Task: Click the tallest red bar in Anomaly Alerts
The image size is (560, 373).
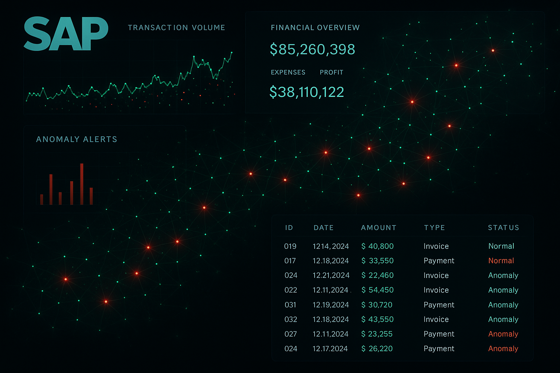Action: click(x=82, y=184)
